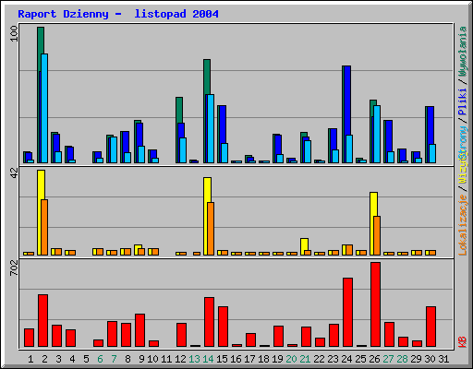Click the orange locations bar for day 14
Screen dimensions: 473x369
click(x=211, y=229)
